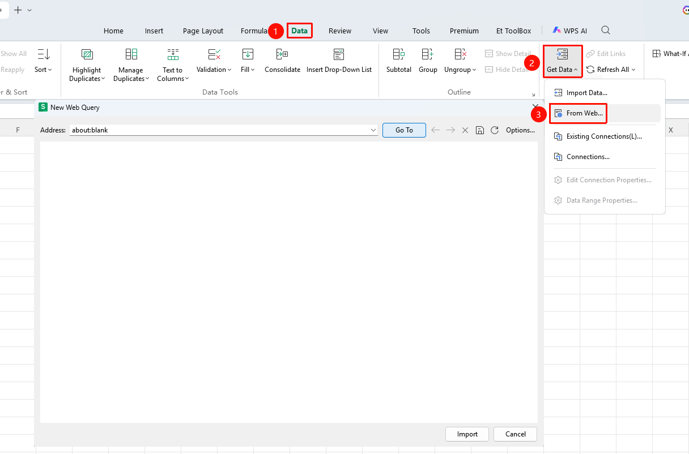Open the Page Layout tab
Screen dimensions: 689x454
[x=203, y=31]
